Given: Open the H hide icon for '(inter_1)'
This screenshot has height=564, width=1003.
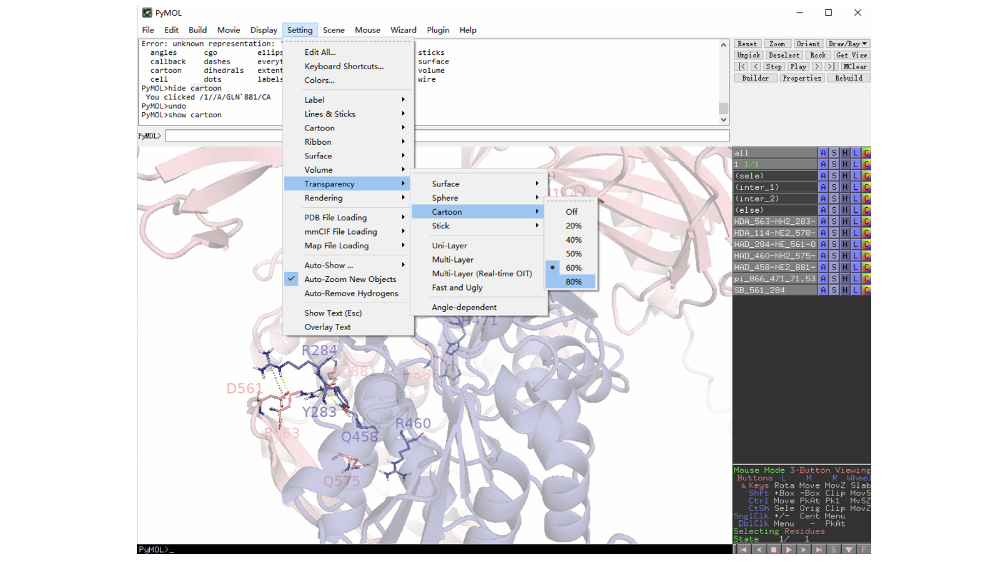Looking at the screenshot, I should coord(845,187).
